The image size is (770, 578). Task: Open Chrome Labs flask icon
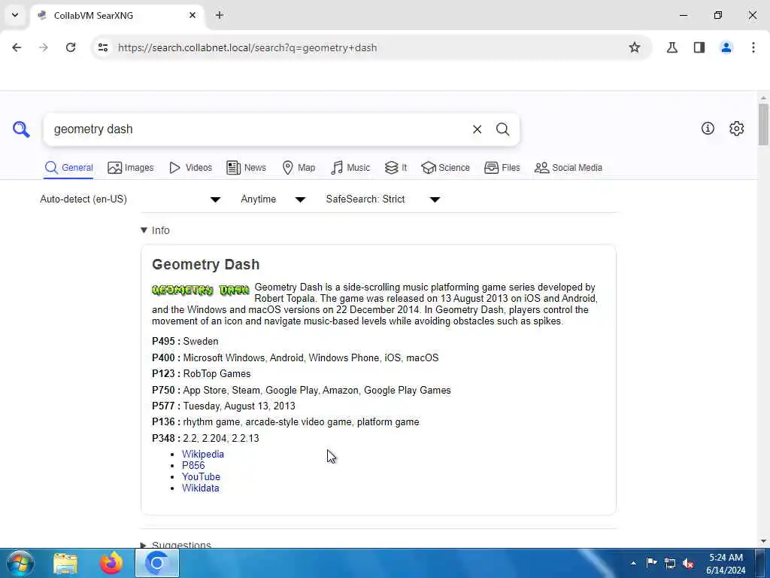point(671,47)
